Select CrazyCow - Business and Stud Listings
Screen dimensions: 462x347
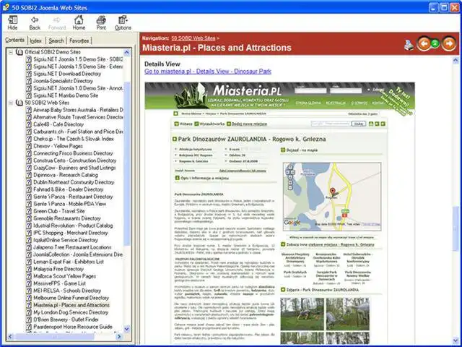[74, 168]
